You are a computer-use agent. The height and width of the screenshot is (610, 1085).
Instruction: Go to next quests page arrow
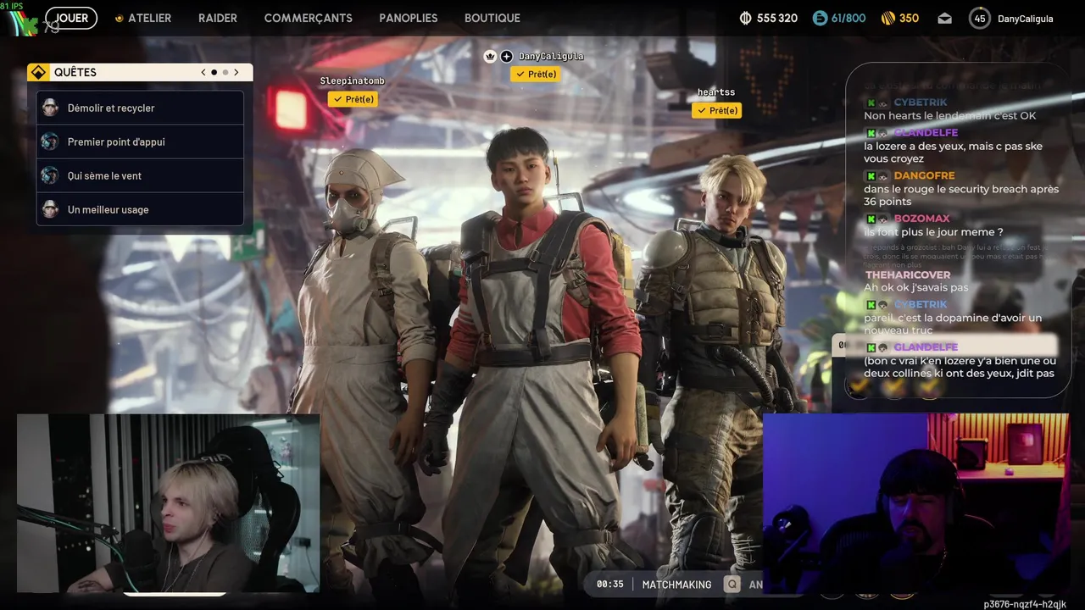pyautogui.click(x=236, y=72)
